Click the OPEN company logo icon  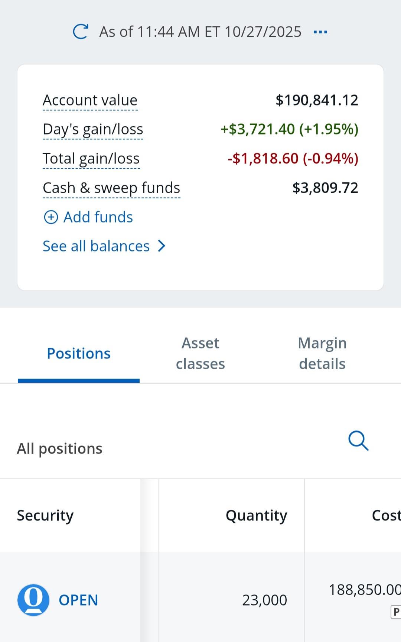click(x=33, y=600)
